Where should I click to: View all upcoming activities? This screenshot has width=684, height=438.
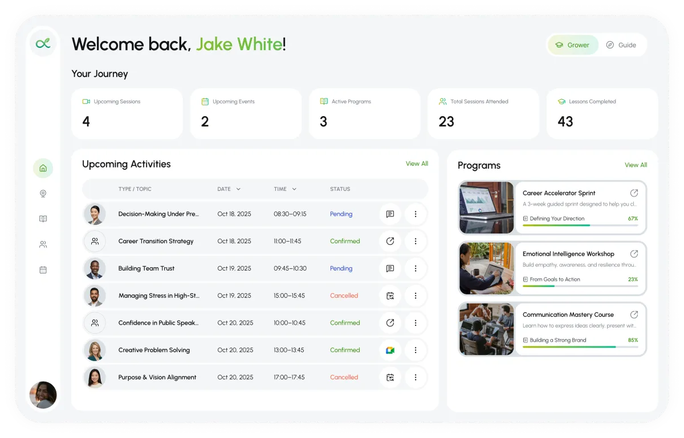point(417,163)
